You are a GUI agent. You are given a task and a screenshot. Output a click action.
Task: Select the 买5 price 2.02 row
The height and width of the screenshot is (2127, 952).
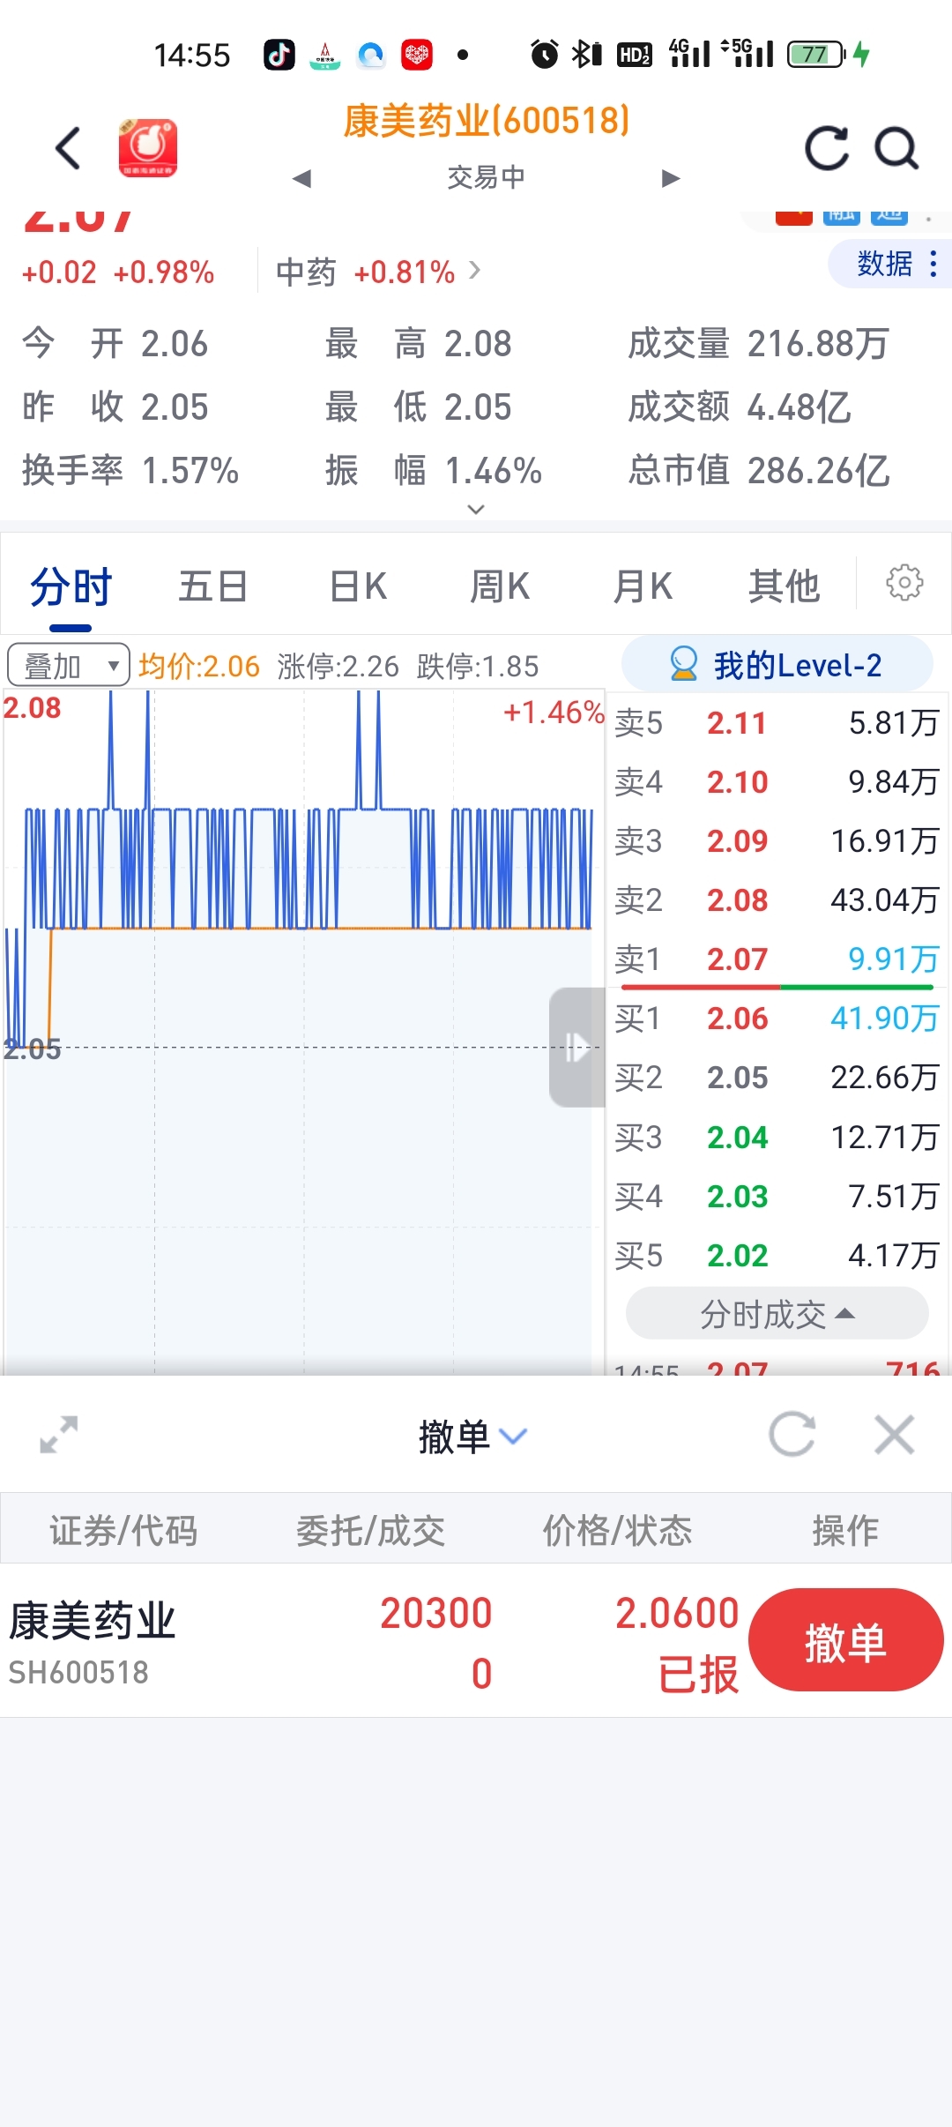777,1256
